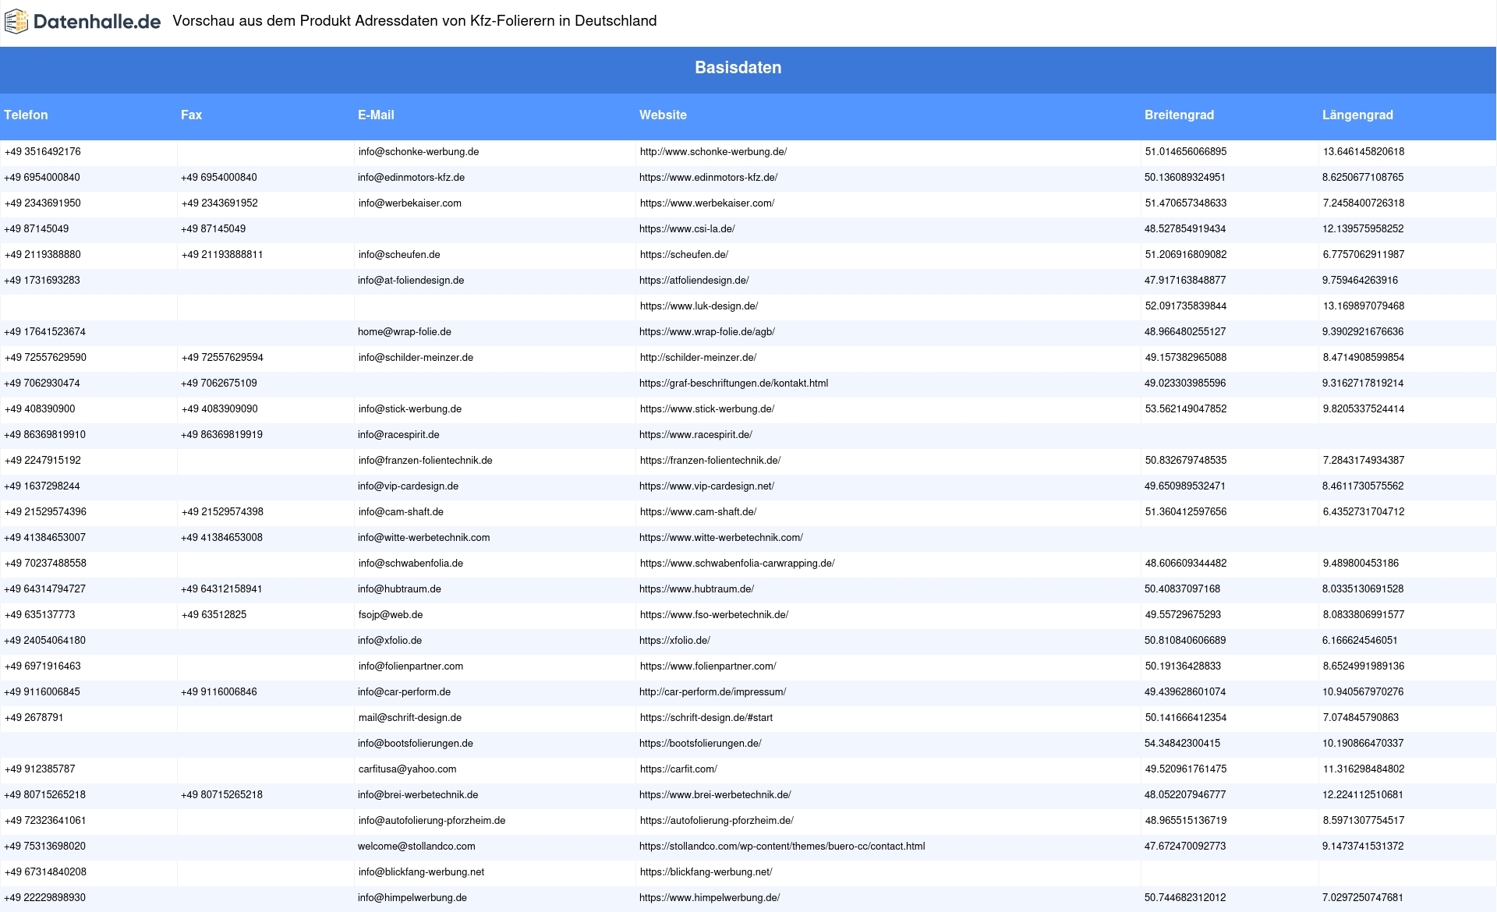Open the racespirit.de website link
The width and height of the screenshot is (1497, 912).
point(695,435)
